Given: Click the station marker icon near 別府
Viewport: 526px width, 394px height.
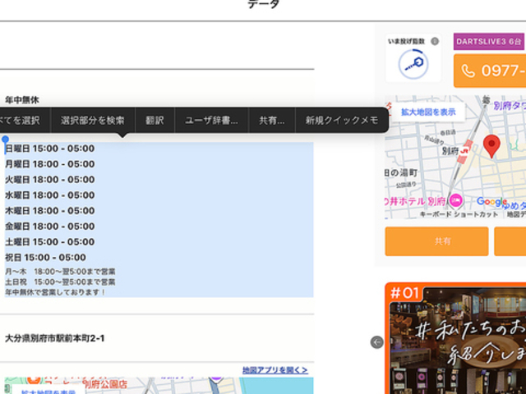Looking at the screenshot, I should [464, 150].
